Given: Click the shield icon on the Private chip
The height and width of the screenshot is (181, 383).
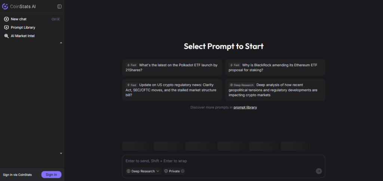Looking at the screenshot, I should 166,171.
